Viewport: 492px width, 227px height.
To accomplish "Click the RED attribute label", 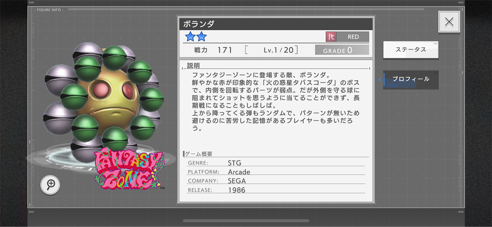I will [353, 37].
